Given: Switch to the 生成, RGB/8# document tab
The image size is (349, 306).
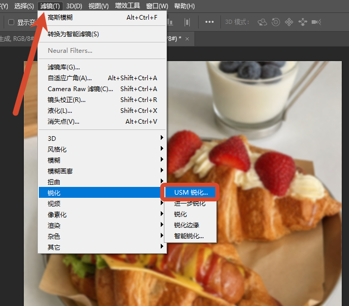Looking at the screenshot, I should (17, 39).
